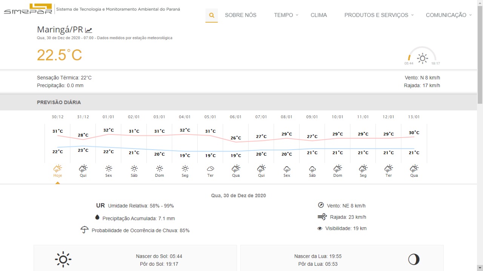The width and height of the screenshot is (483, 271).
Task: Select the Qui 31/12 forecast icon
Action: (83, 168)
